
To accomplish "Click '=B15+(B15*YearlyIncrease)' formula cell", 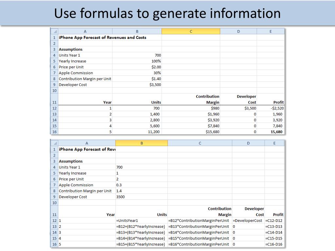I will [141, 244].
